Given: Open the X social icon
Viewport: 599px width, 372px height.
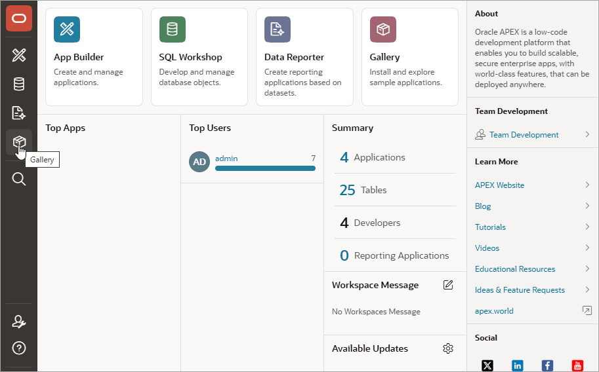Looking at the screenshot, I should [487, 365].
